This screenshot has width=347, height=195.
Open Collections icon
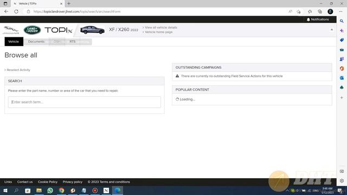(x=320, y=11)
